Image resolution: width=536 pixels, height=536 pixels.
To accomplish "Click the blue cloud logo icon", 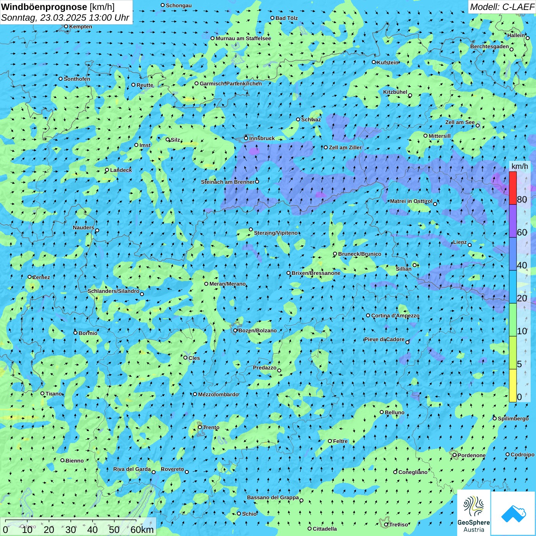I will [513, 514].
